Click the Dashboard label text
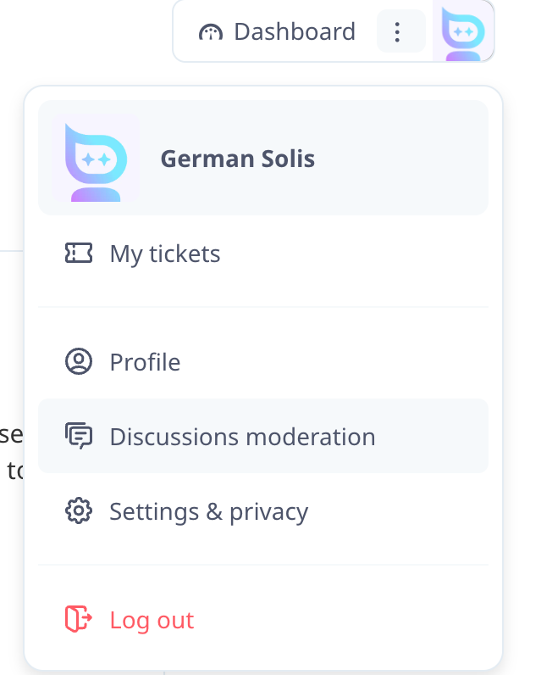The width and height of the screenshot is (552, 675). click(x=295, y=31)
